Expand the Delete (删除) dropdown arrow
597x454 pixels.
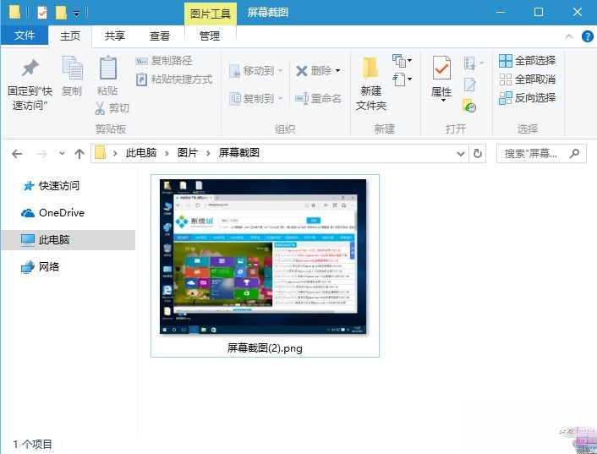[x=337, y=70]
